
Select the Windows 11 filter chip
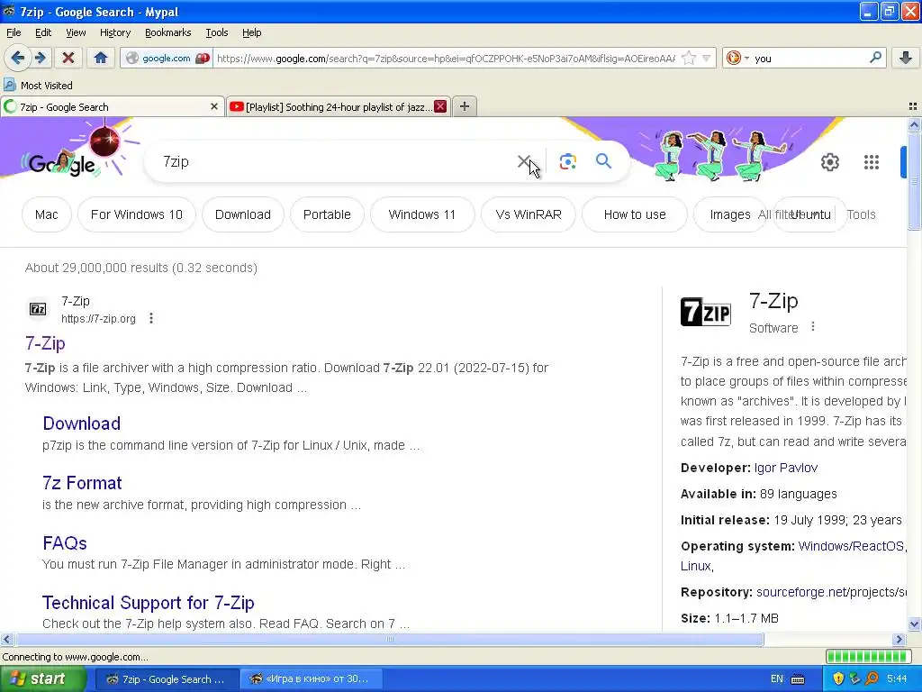tap(422, 214)
